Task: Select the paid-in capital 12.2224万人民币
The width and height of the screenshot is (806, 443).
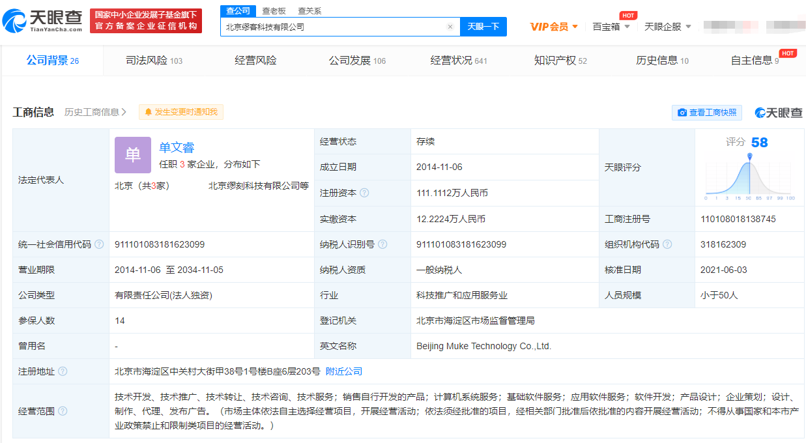Action: tap(451, 219)
